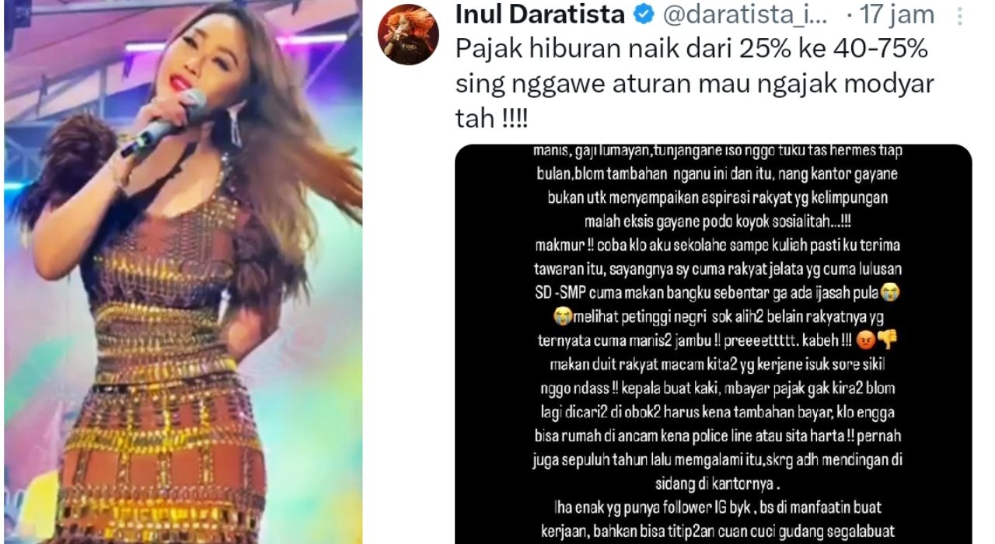995x544 pixels.
Task: Open the attached black text screenshot
Action: [x=714, y=343]
